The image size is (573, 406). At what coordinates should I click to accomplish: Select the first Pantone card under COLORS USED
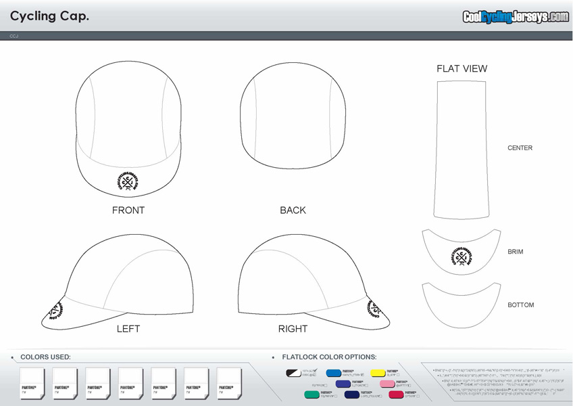(32, 384)
